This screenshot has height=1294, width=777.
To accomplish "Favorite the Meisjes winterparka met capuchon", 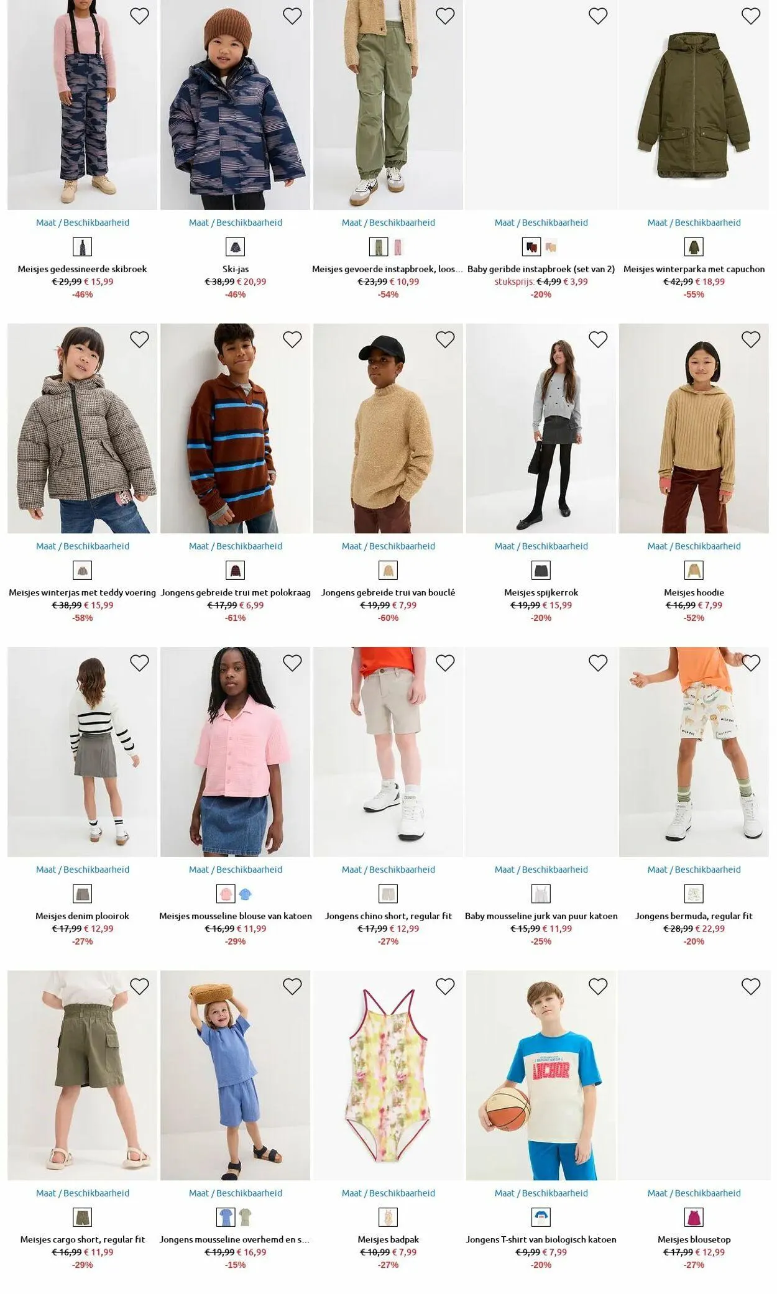I will coord(751,16).
